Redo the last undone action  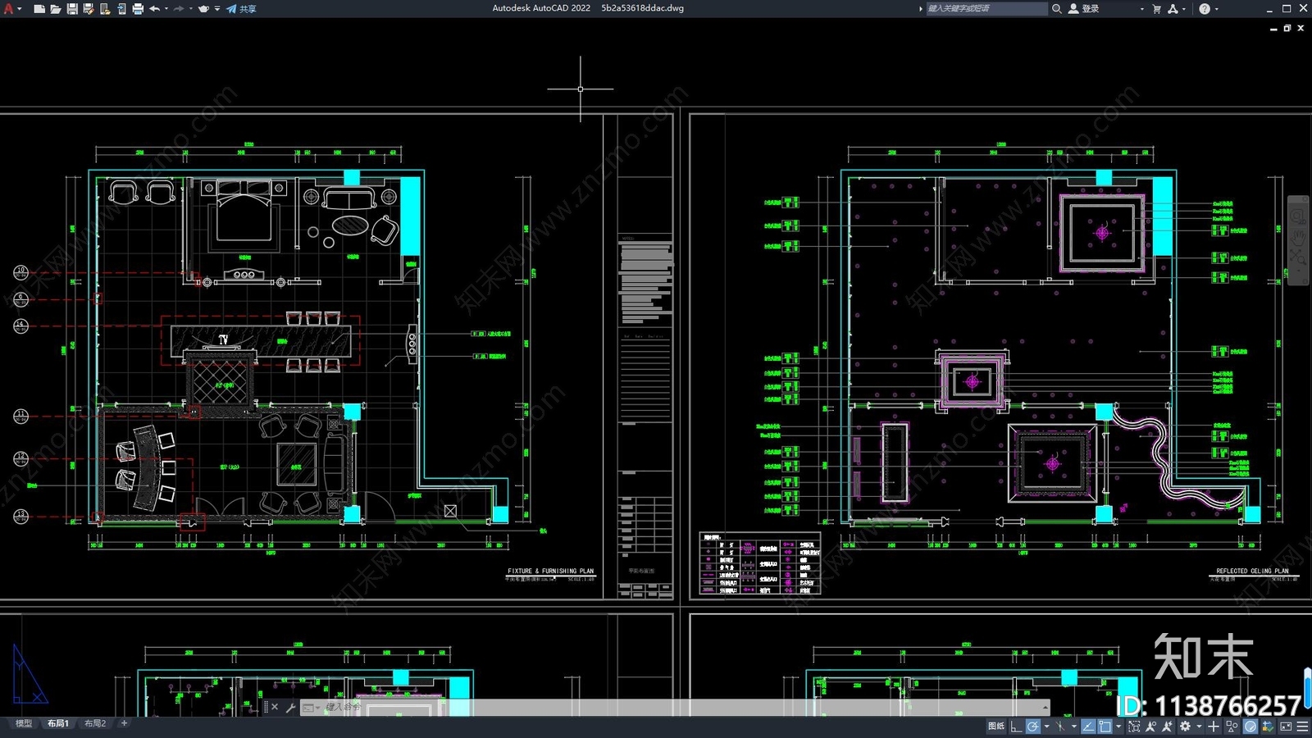pyautogui.click(x=179, y=9)
